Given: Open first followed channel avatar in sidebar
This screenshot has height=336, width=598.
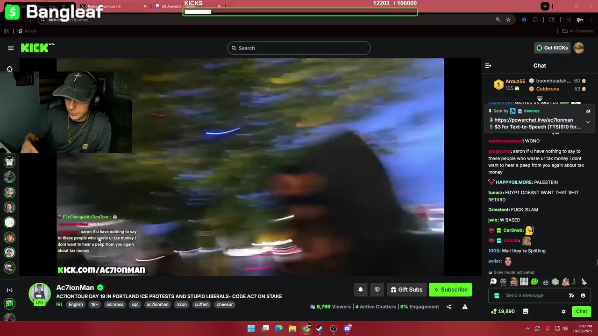Looking at the screenshot, I should click(x=9, y=162).
